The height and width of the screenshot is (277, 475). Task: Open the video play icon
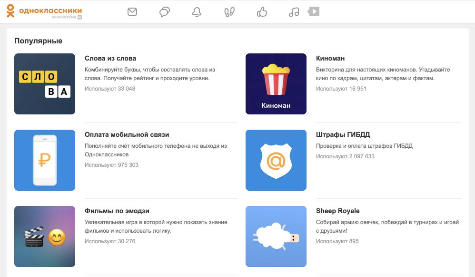point(314,11)
